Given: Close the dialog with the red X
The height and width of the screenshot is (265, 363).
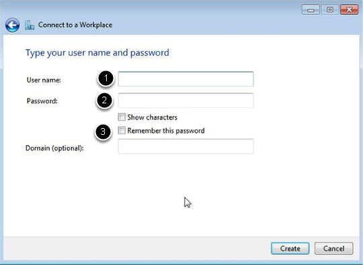Looking at the screenshot, I should (x=349, y=9).
